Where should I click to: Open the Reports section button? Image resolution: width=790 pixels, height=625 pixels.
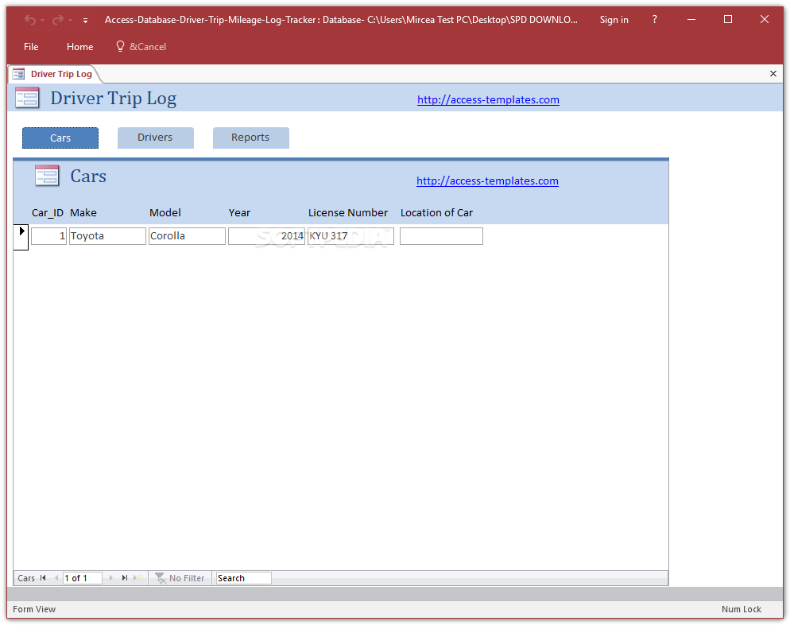tap(250, 138)
